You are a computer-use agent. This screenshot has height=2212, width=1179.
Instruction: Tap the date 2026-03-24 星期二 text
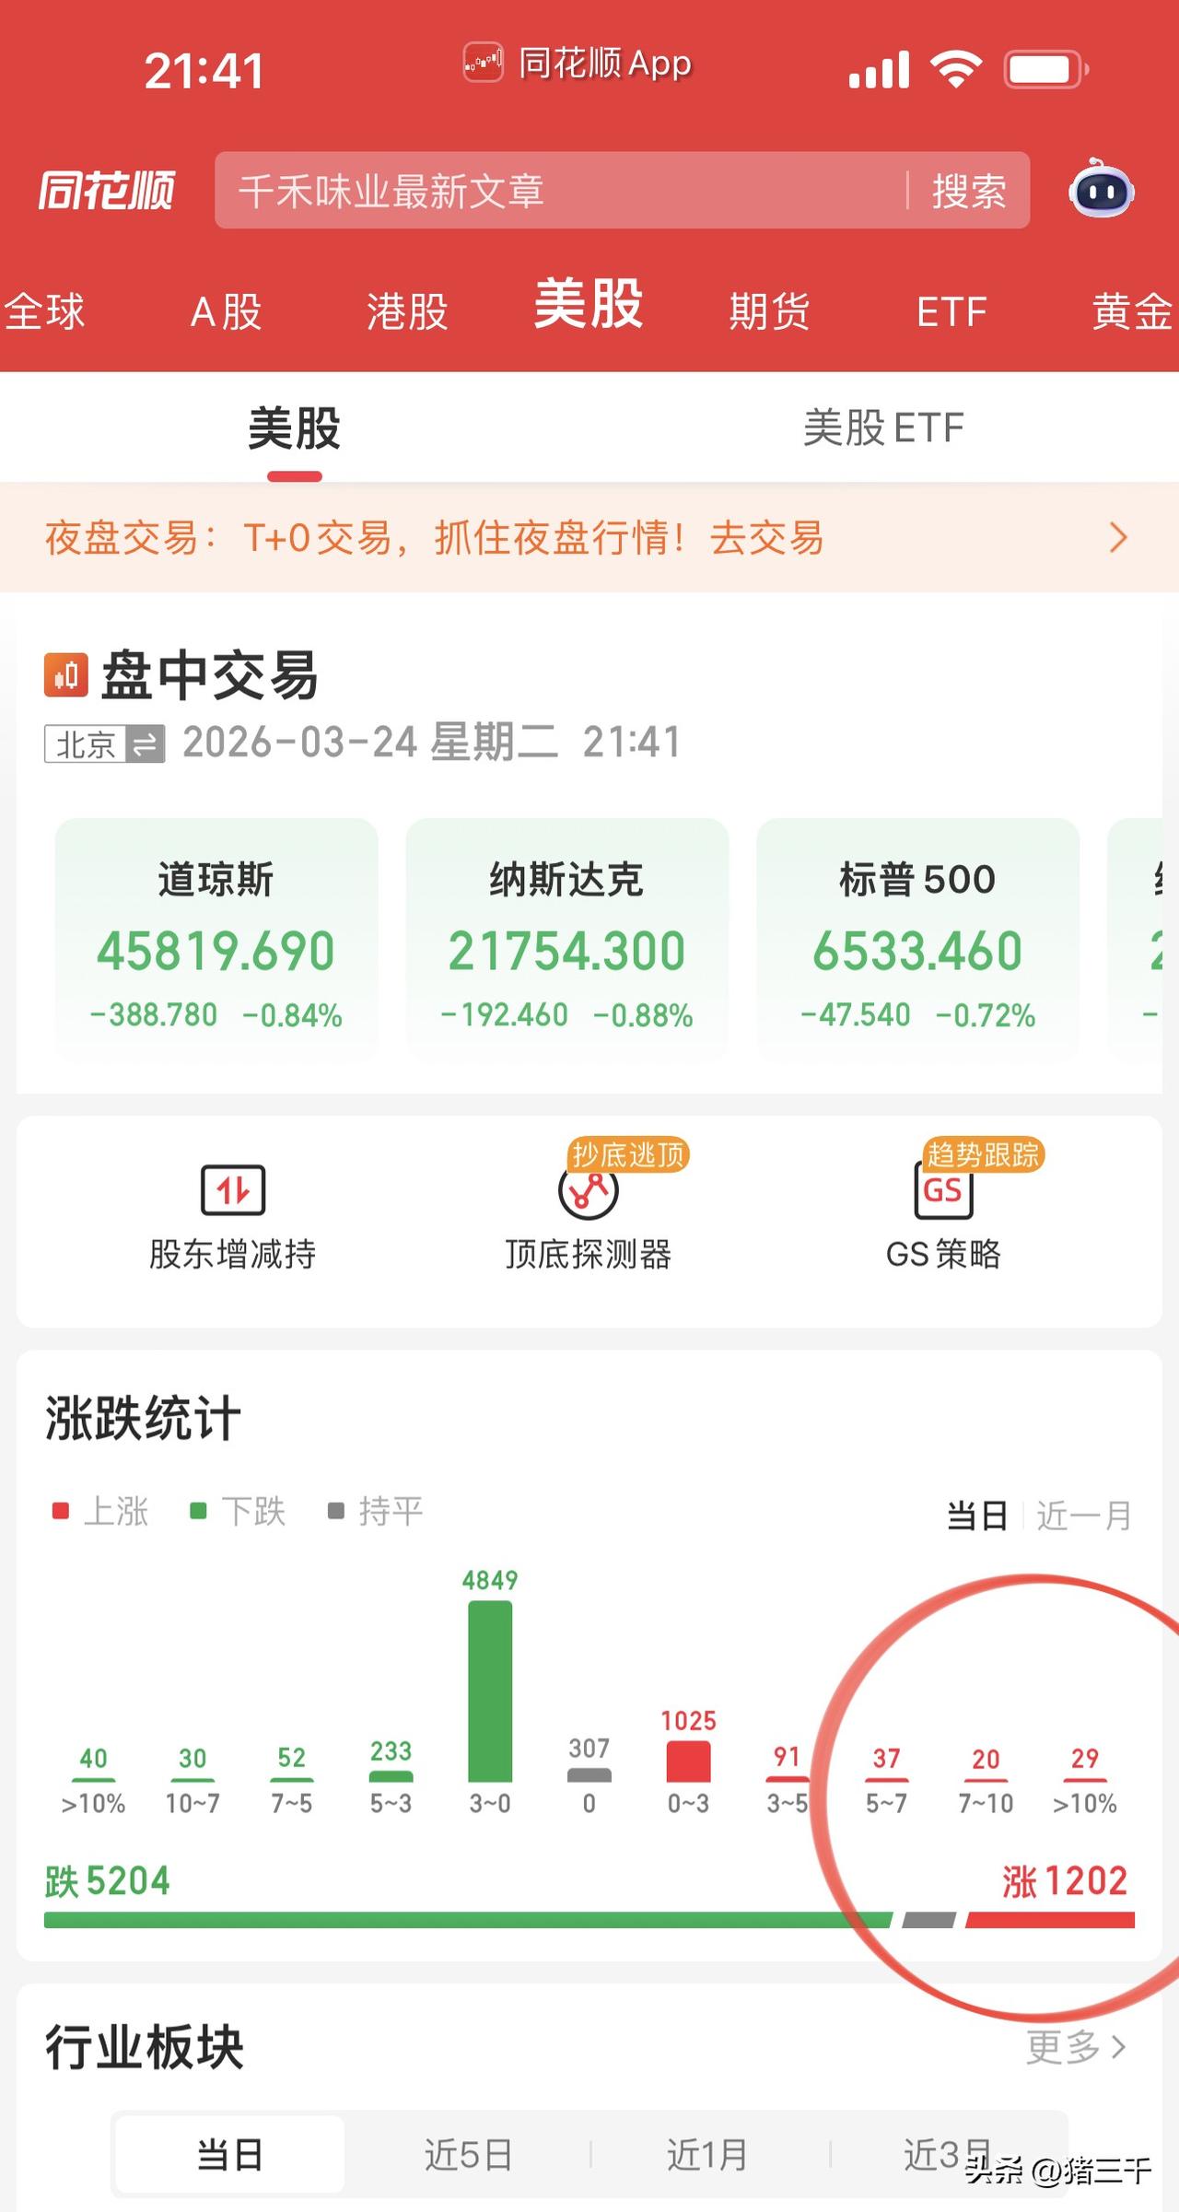tap(370, 742)
